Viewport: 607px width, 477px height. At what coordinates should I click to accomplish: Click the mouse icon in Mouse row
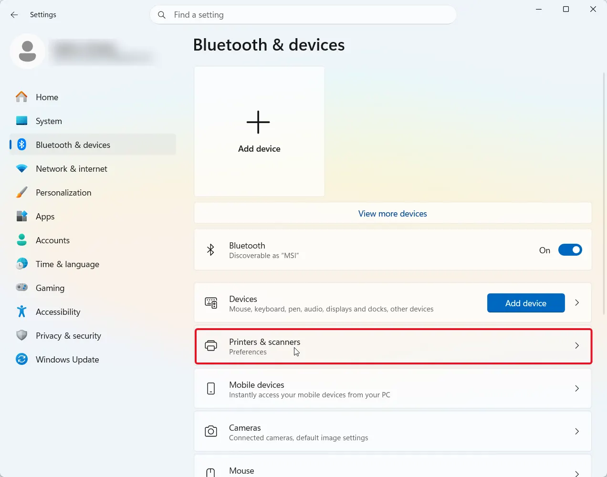(210, 472)
